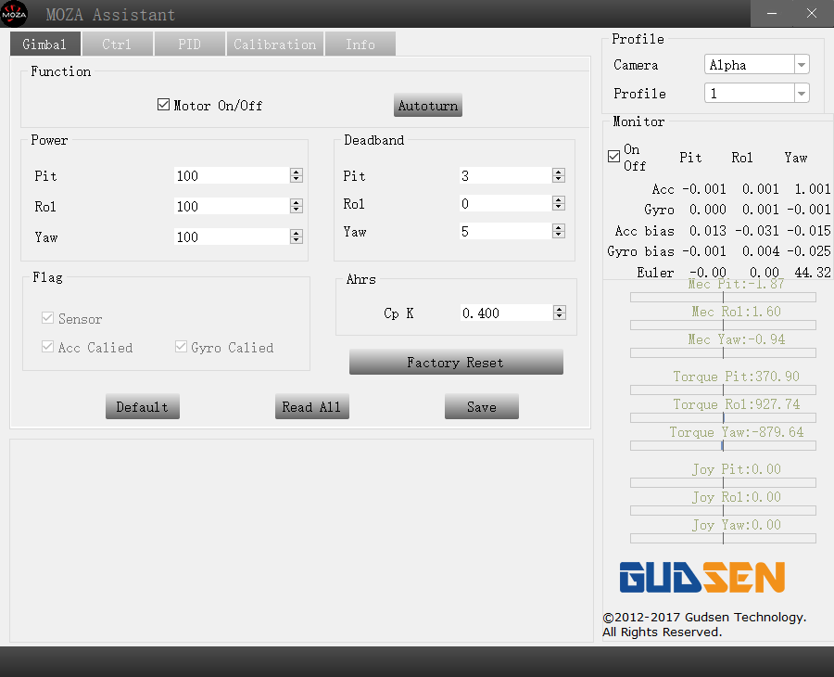
Task: Click the Power Yaw value field
Action: [232, 236]
